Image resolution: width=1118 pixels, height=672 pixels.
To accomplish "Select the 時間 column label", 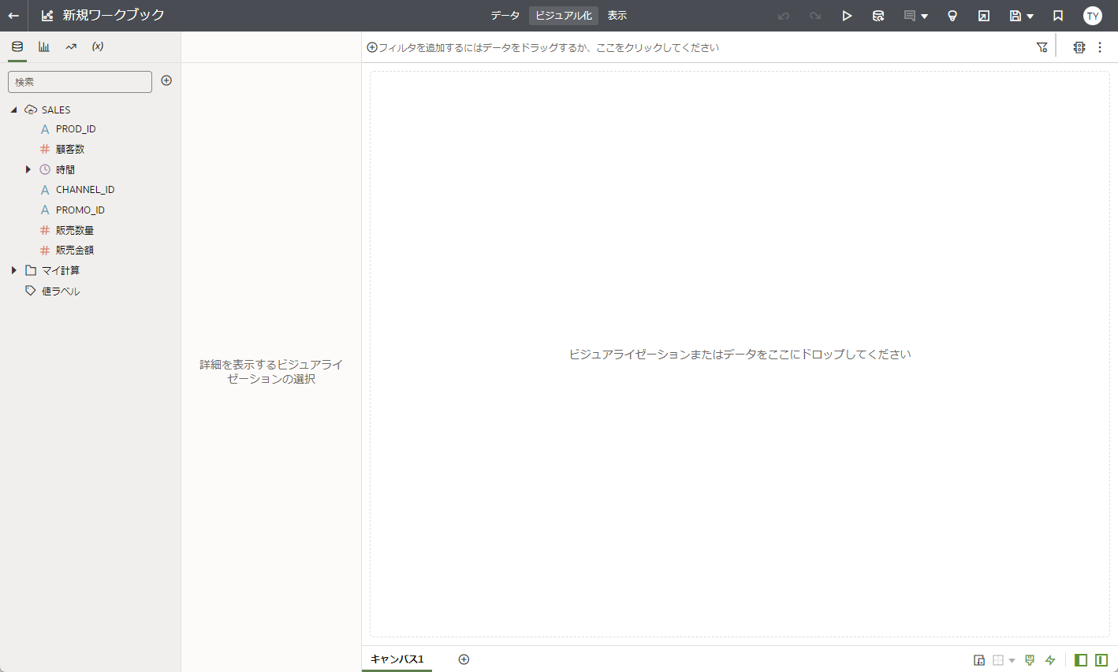I will [65, 169].
